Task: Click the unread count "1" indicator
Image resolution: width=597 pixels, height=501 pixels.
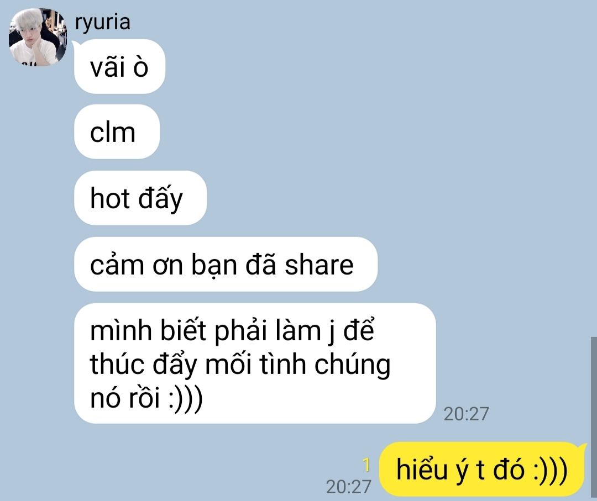Action: click(366, 465)
